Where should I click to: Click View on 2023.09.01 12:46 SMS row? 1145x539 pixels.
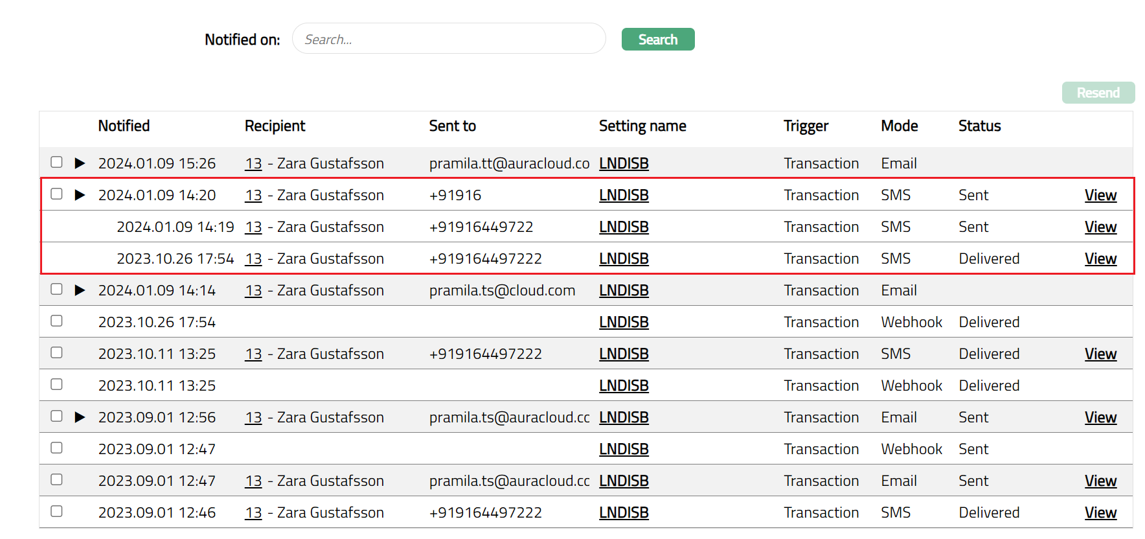tap(1100, 512)
